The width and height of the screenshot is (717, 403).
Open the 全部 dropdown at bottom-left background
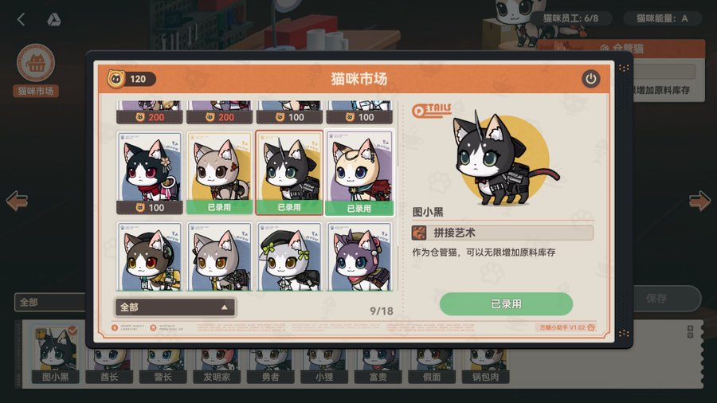tap(50, 302)
